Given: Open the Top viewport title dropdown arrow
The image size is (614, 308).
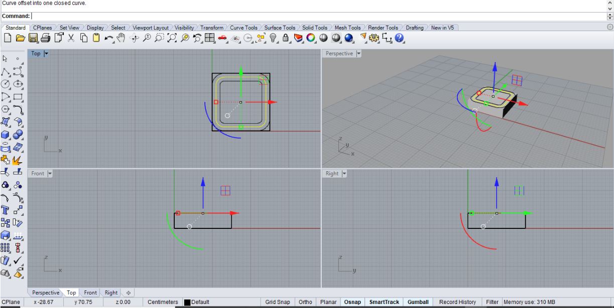Looking at the screenshot, I should tap(47, 53).
